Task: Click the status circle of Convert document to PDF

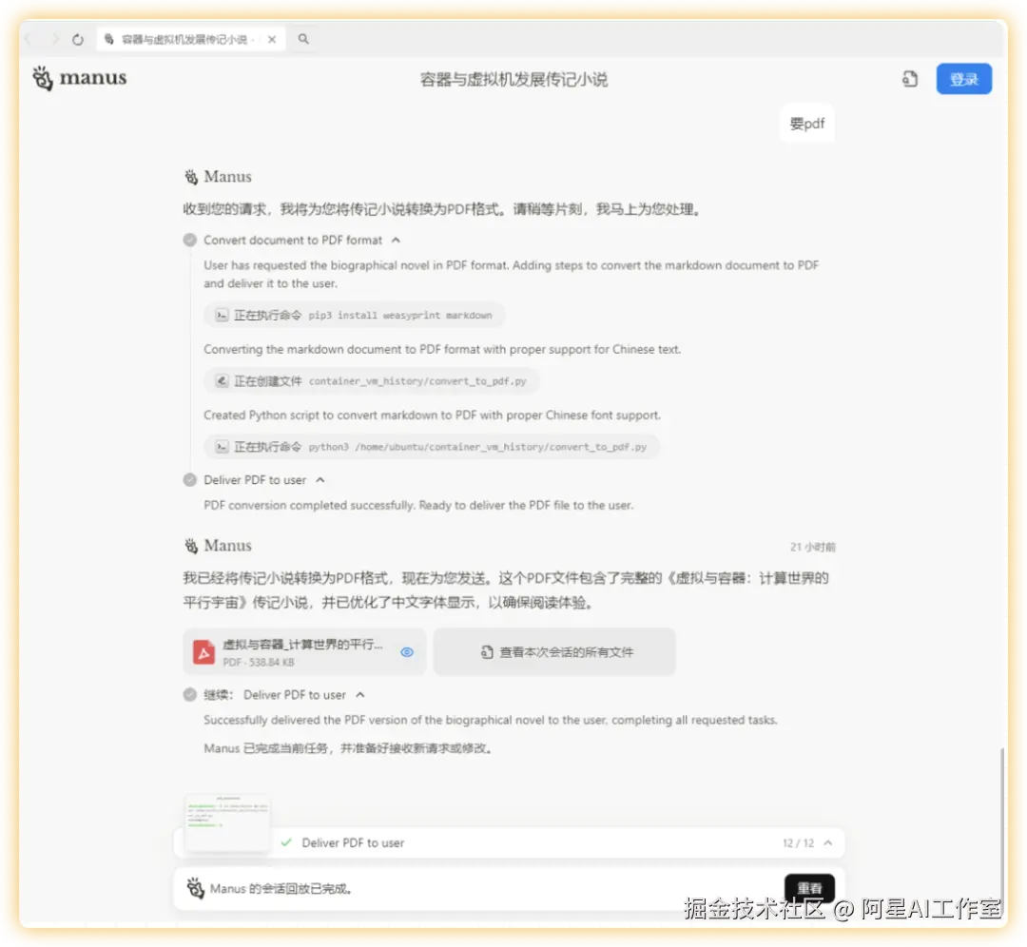Action: [x=190, y=240]
